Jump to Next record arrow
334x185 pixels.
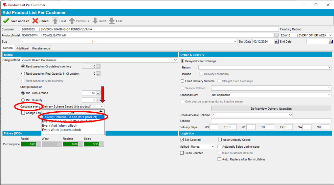(x=95, y=21)
